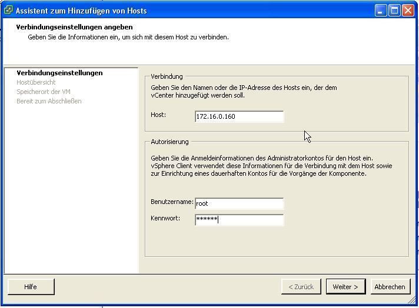The image size is (419, 308).
Task: Click the 'Host:' label
Action: coord(158,115)
